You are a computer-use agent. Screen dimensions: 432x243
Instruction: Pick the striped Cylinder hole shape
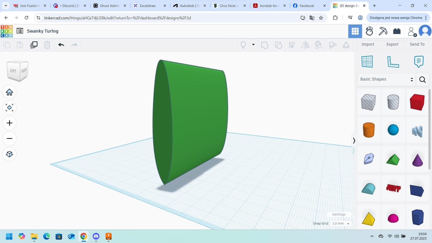point(393,102)
